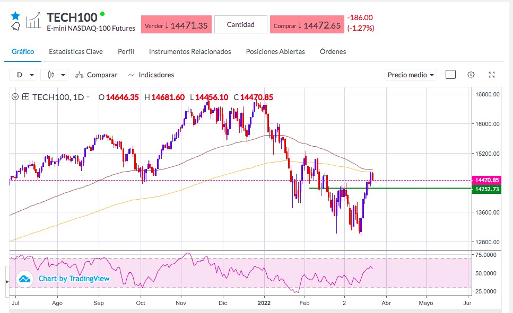Open the Precio medio dropdown
The image size is (513, 313).
[x=411, y=75]
